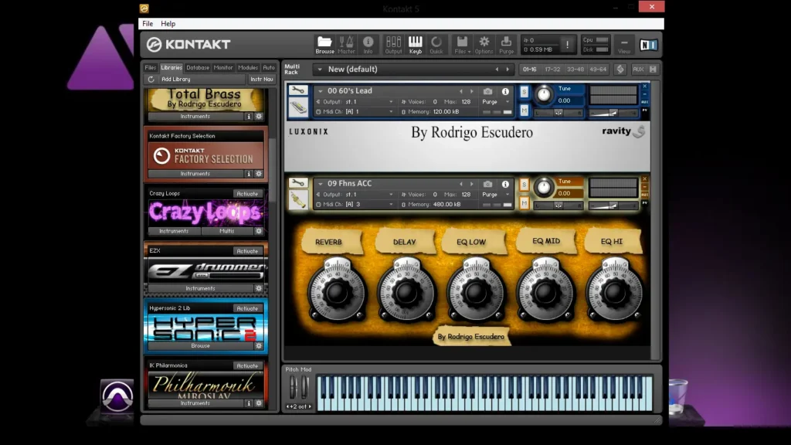791x445 pixels.
Task: Mute the 09 Fhns ACC instrument
Action: tap(525, 203)
